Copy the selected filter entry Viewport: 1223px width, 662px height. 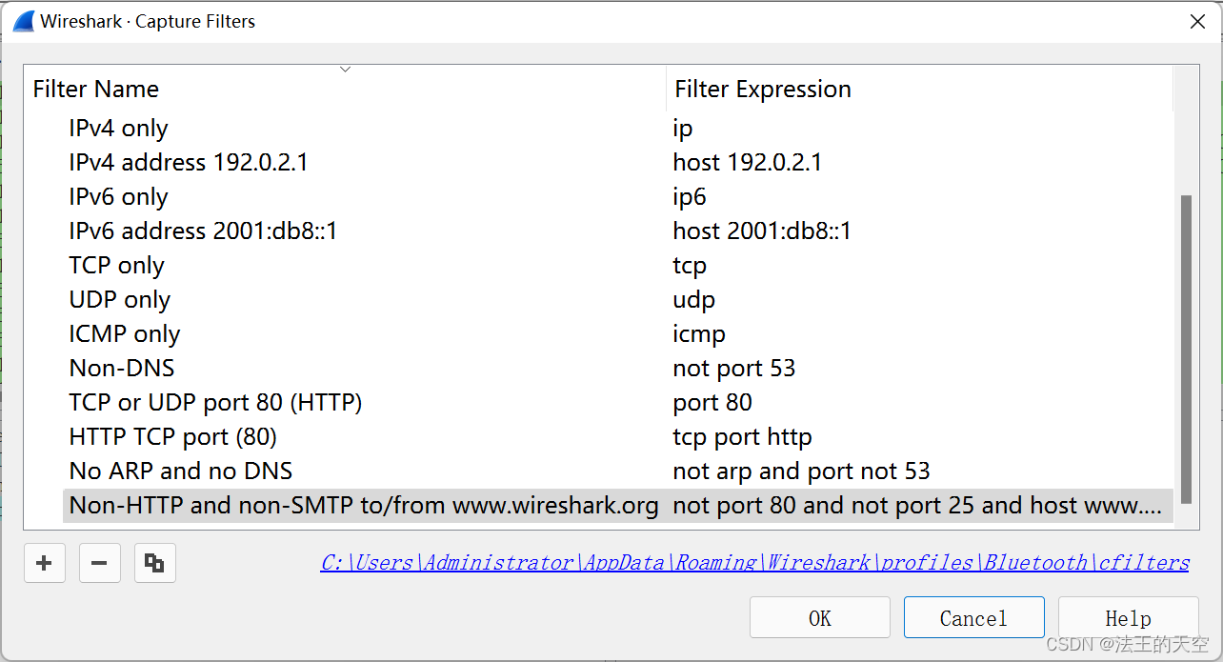pos(154,563)
